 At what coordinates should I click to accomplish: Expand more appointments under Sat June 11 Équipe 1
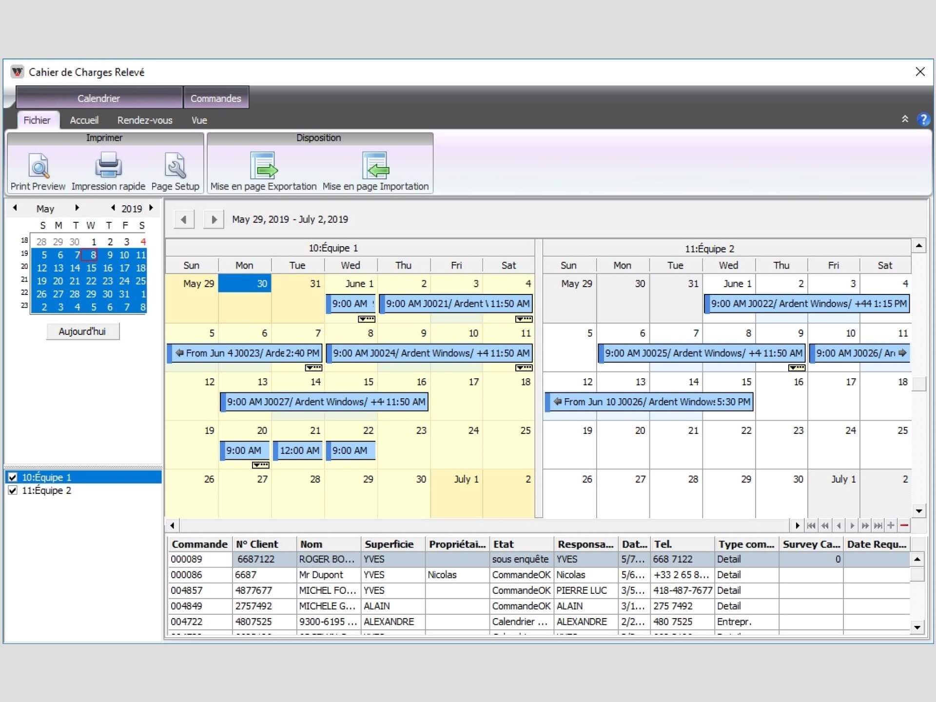[x=524, y=368]
